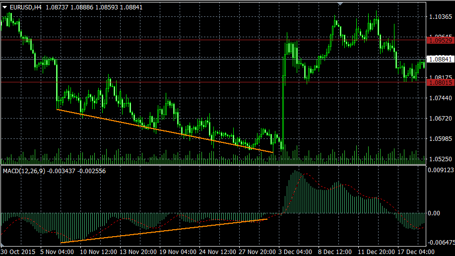Click the red 1.08015 price level label
Viewport: 455px width, 256px height.
pyautogui.click(x=441, y=82)
